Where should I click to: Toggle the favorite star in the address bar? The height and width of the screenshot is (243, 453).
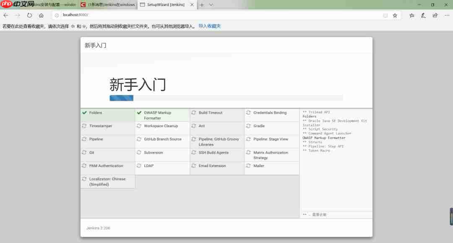tap(395, 14)
